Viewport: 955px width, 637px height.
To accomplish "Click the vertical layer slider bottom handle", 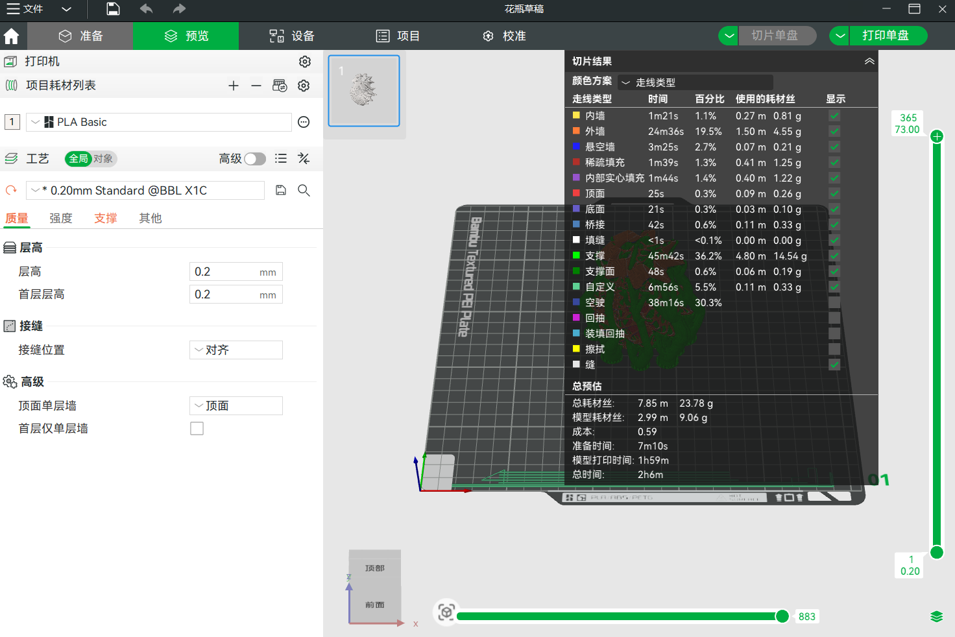I will tap(937, 552).
